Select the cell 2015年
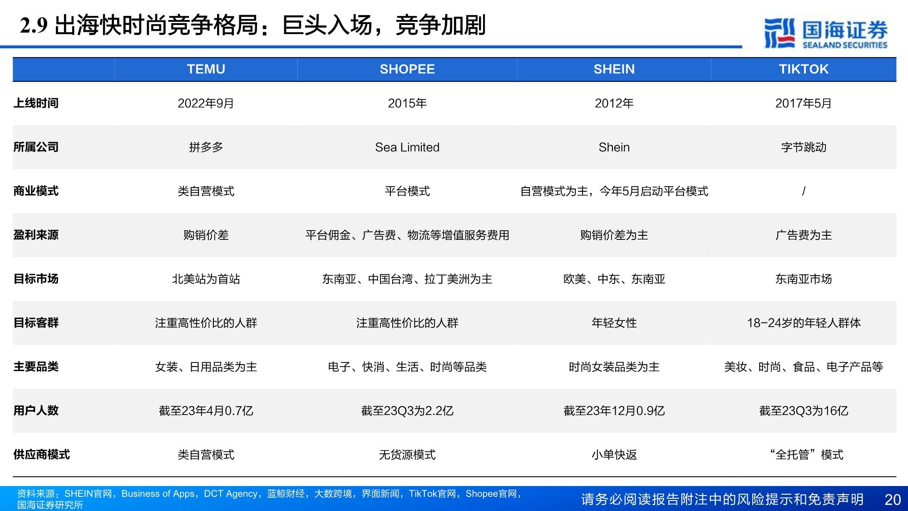Image resolution: width=908 pixels, height=511 pixels. pos(407,103)
